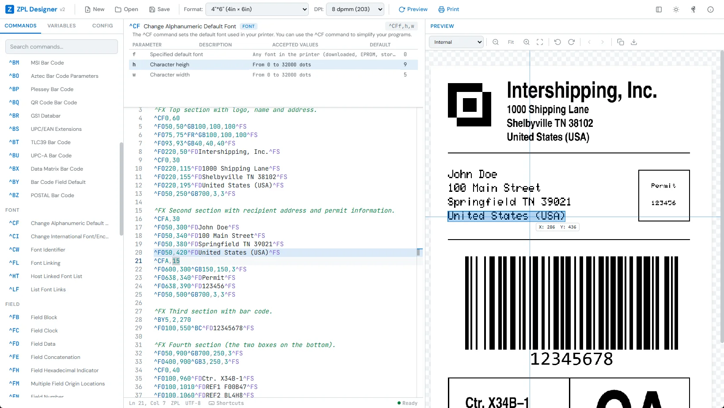The height and width of the screenshot is (408, 724).
Task: Open the info dialog
Action: [x=710, y=9]
